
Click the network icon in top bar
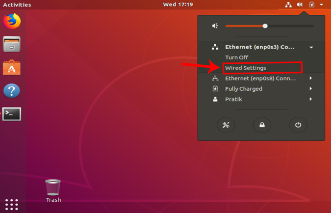click(x=288, y=4)
